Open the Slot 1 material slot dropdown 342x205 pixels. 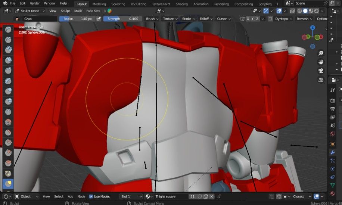131,196
